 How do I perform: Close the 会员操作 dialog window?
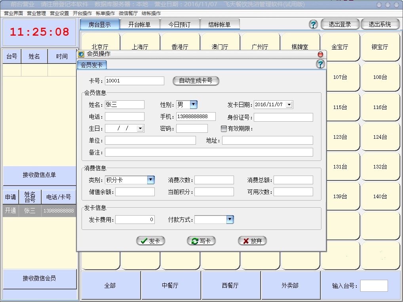[320, 54]
